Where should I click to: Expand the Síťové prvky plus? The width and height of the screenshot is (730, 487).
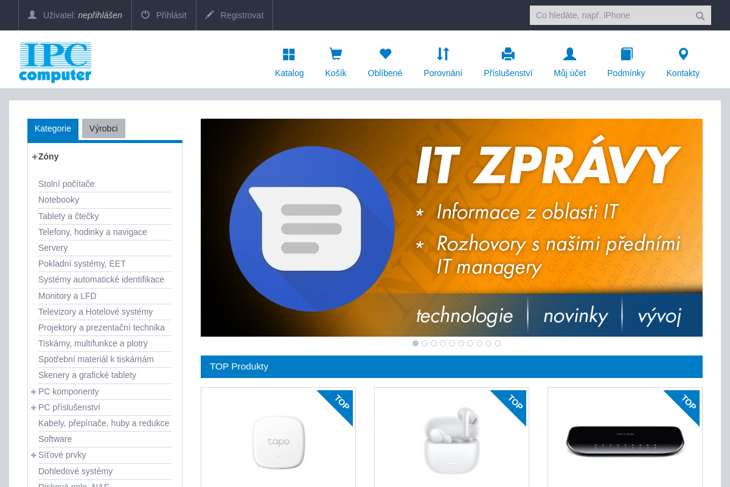33,455
